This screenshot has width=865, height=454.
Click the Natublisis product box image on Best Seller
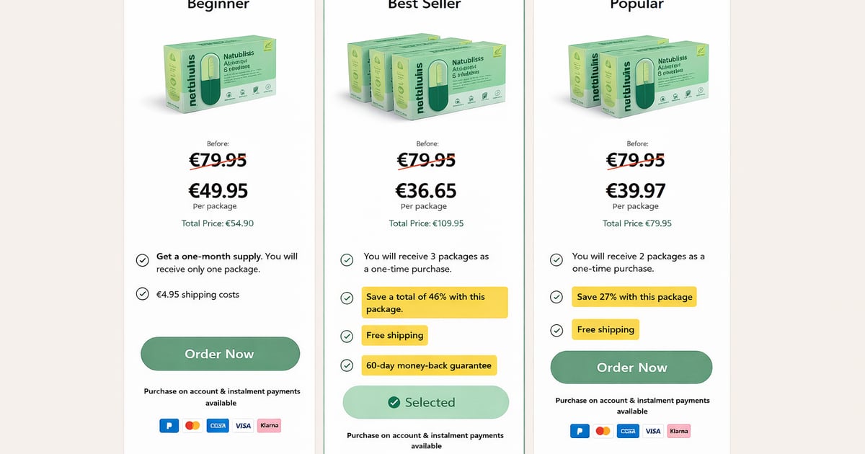click(x=425, y=79)
